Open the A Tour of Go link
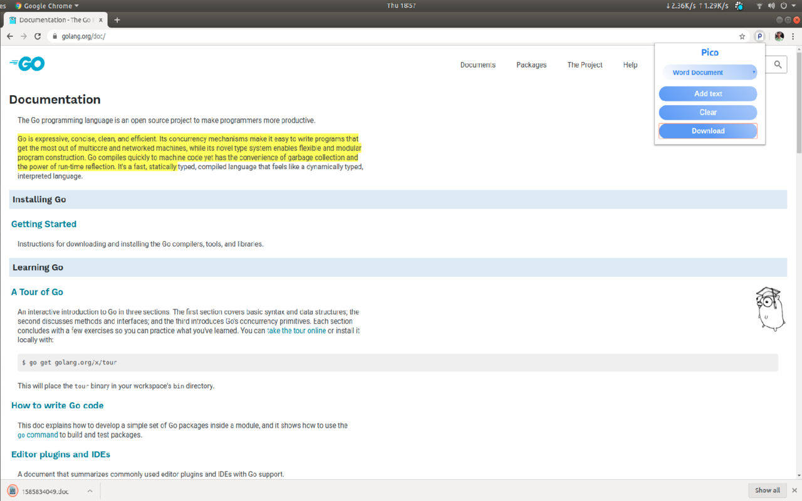Viewport: 802px width, 501px height. point(37,292)
